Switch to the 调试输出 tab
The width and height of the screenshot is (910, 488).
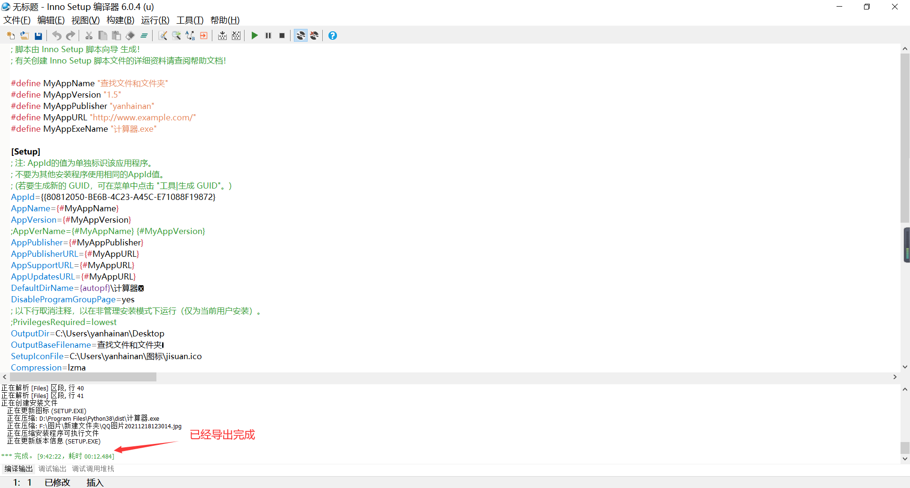coord(52,469)
